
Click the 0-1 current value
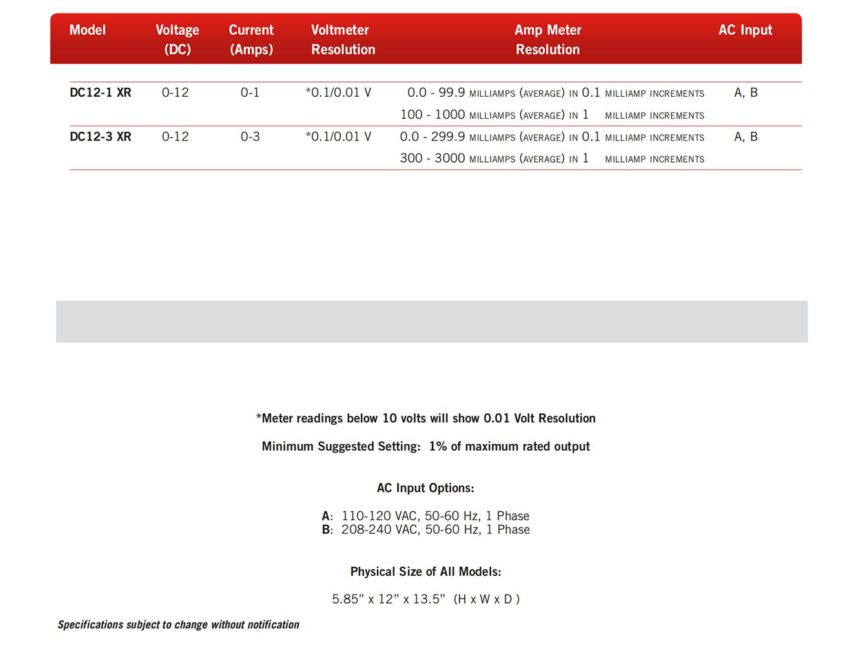(x=250, y=92)
